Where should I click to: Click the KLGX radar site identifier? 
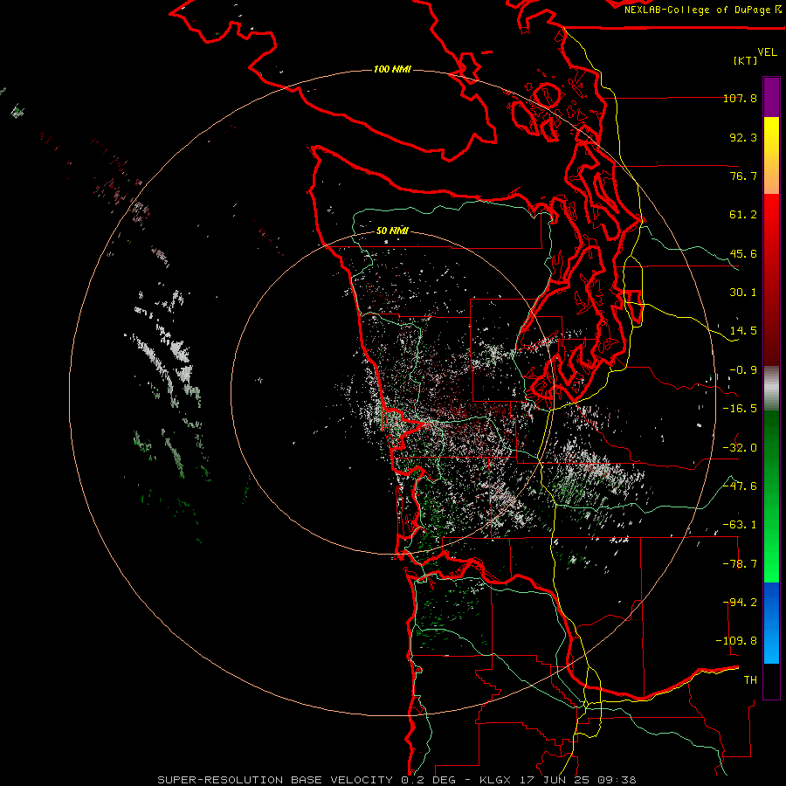tap(496, 780)
